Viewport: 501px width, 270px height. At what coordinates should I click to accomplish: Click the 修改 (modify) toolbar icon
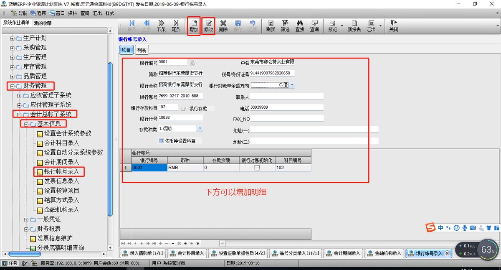point(209,25)
